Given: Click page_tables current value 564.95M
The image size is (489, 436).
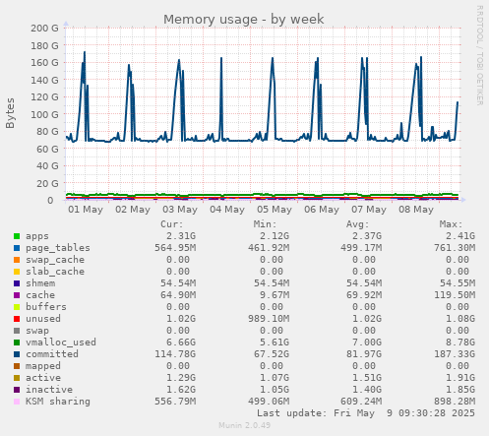Looking at the screenshot, I should point(175,248).
